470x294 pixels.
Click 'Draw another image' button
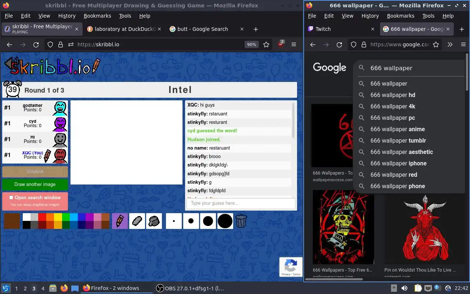pos(35,184)
